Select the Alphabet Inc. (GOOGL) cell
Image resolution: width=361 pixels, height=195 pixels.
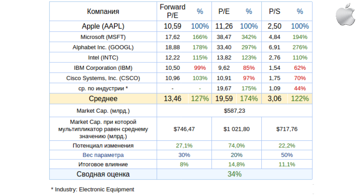click(x=103, y=47)
